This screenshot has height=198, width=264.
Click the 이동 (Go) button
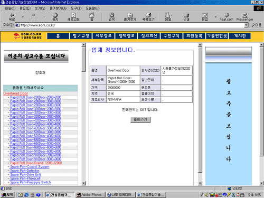coord(257,25)
